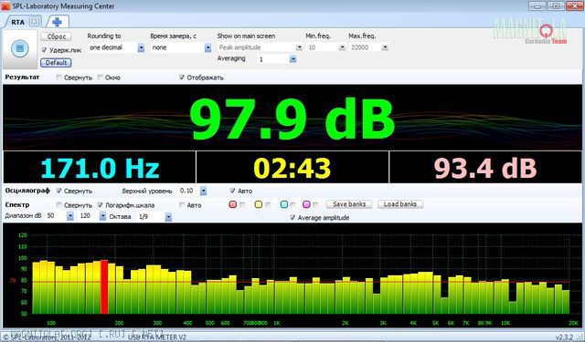Click the red highlighted spectrum bar
Screen dimensions: 585x342
coord(104,287)
